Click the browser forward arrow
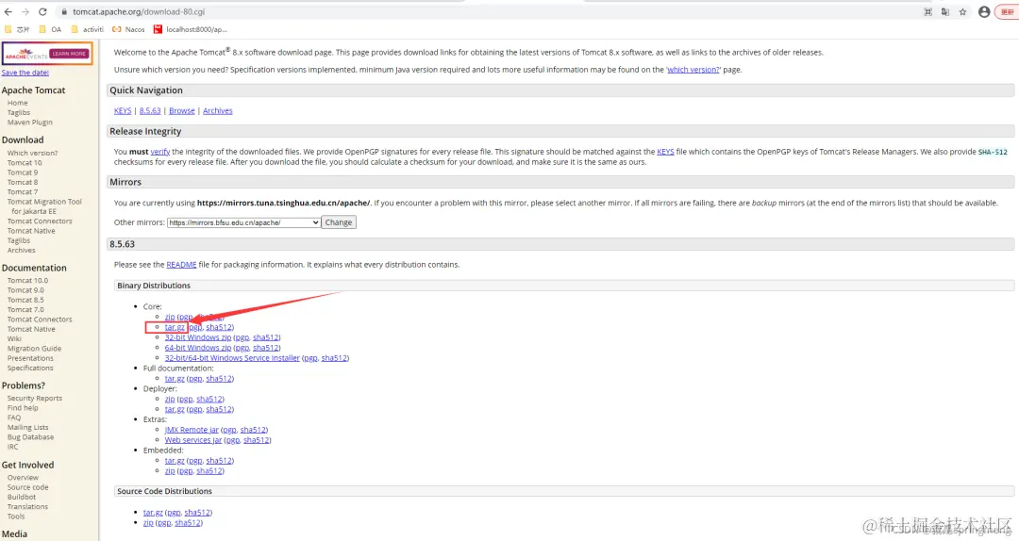Viewport: 1019px width, 541px height. tap(25, 11)
